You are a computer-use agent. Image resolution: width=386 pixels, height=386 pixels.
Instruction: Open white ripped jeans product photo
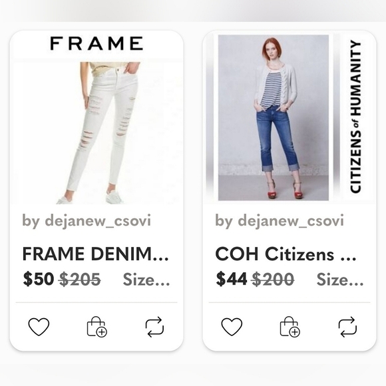(97, 133)
